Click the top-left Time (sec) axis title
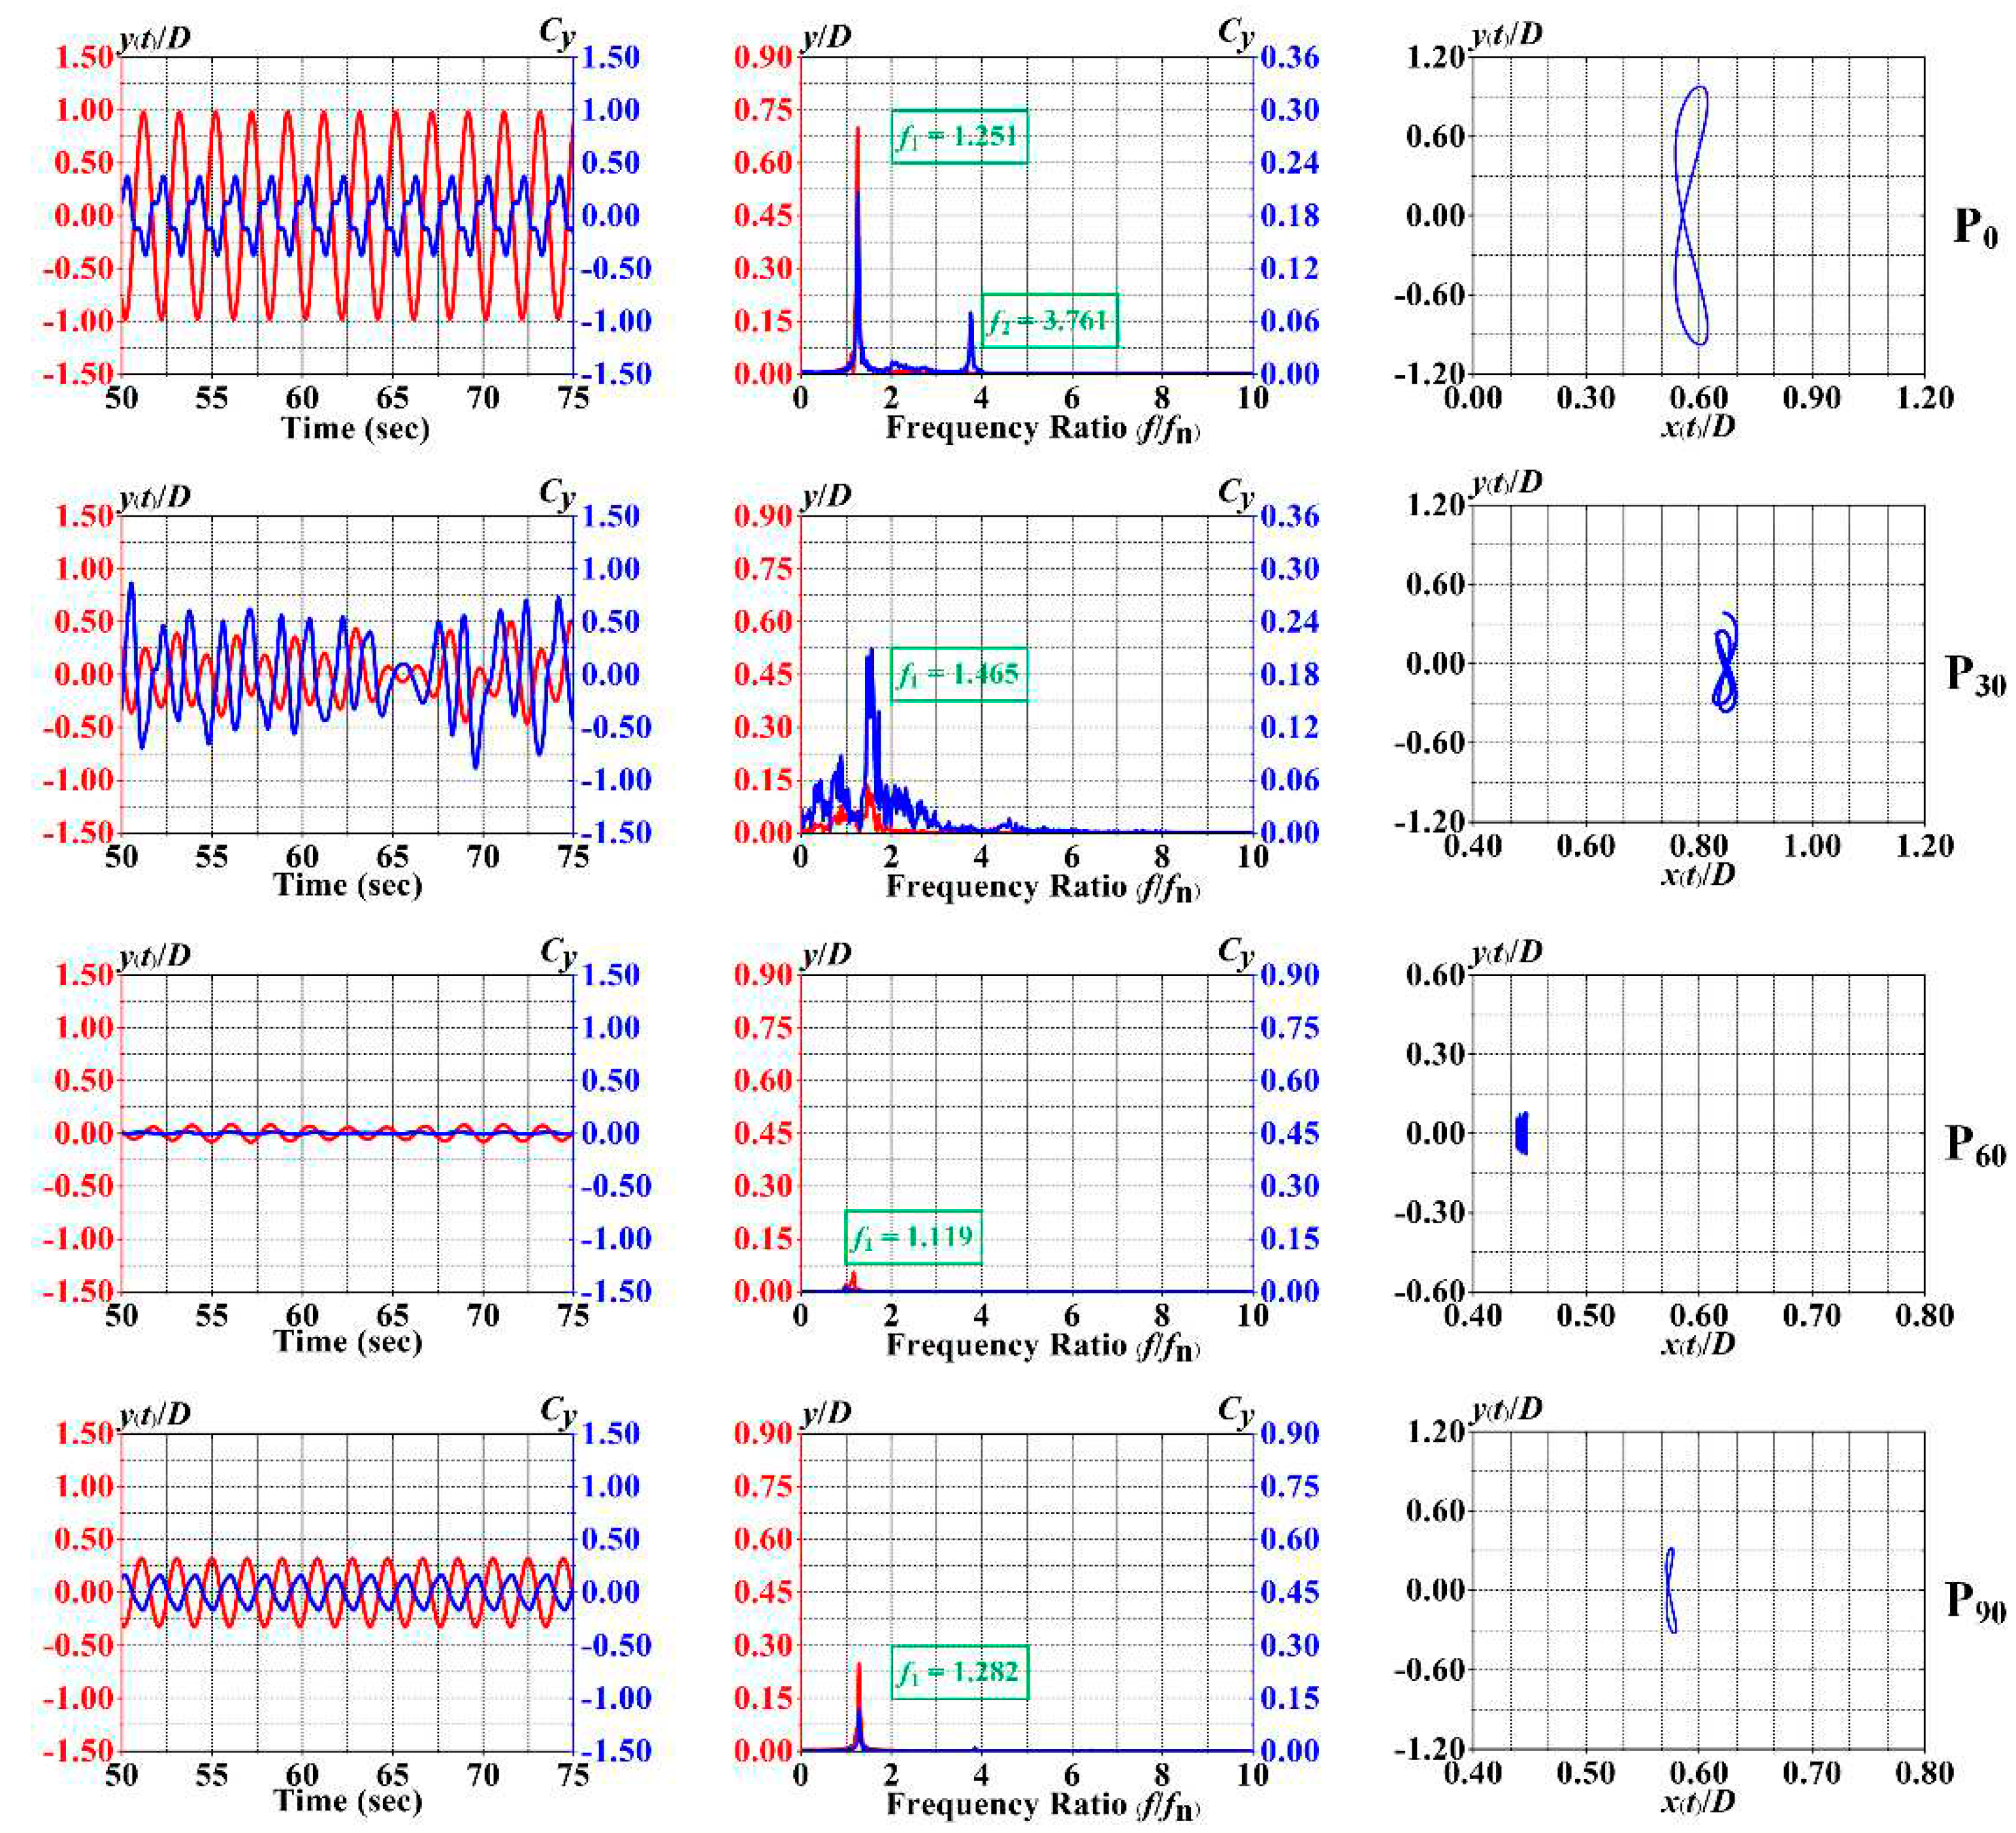 [356, 429]
